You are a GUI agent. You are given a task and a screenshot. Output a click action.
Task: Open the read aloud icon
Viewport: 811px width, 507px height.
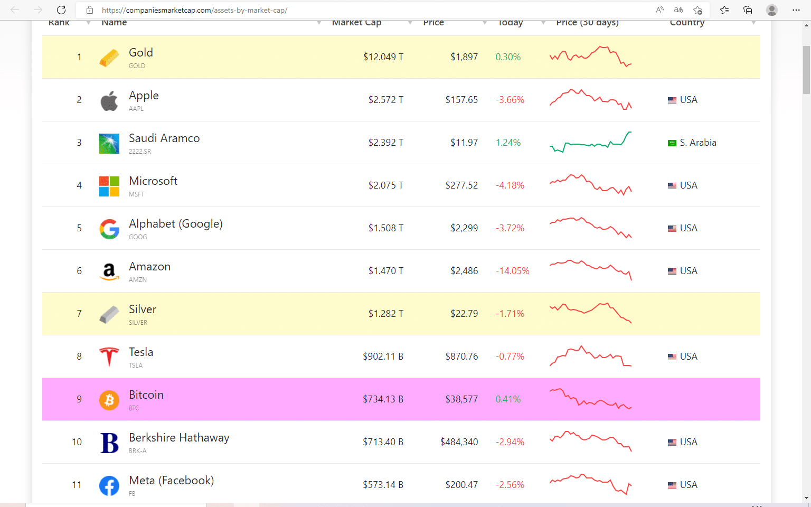[x=659, y=10]
